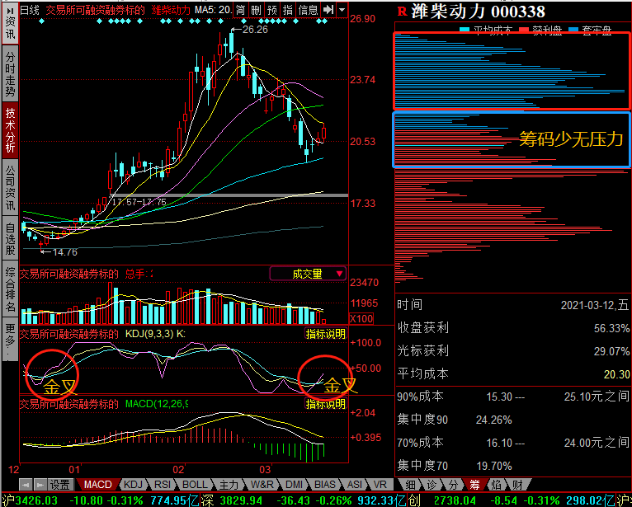Screen dimensions: 632x507
Task: Click the scroll-right arrow button
Action: [40, 485]
